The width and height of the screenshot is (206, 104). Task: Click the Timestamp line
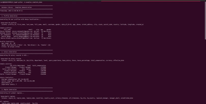(11, 11)
